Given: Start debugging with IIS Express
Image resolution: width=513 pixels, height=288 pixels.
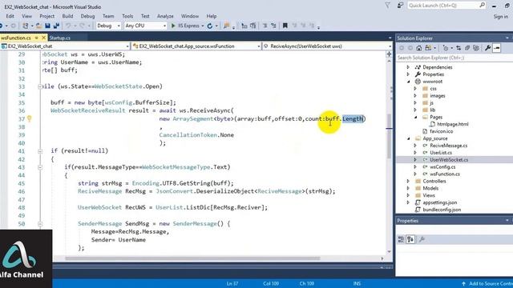Looking at the screenshot, I should pyautogui.click(x=185, y=26).
